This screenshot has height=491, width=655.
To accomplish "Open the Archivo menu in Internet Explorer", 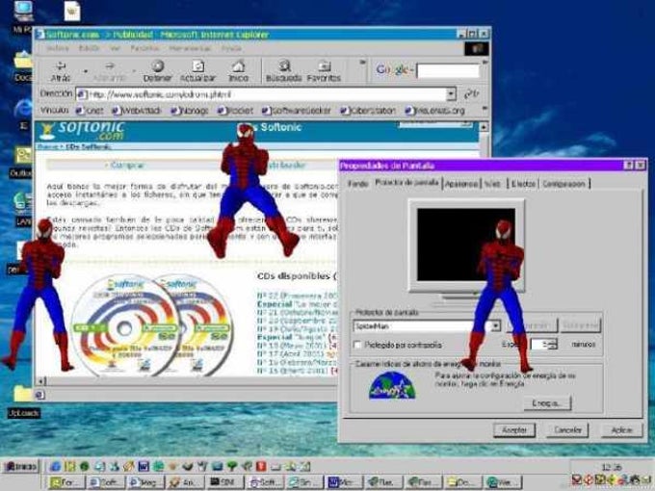I will point(58,48).
